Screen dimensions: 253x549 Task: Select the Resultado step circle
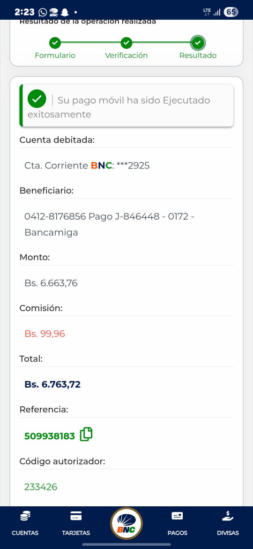[x=198, y=43]
